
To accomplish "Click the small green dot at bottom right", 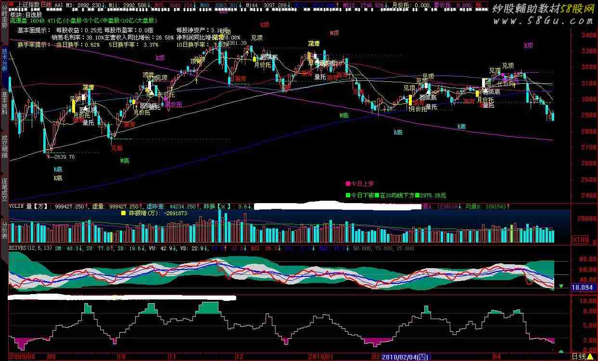I will [x=561, y=352].
